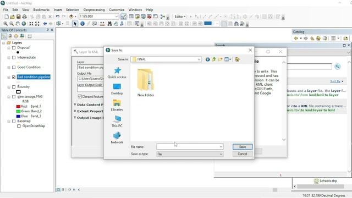The height and width of the screenshot is (198, 352).
Task: Expand Data Content Properties section
Action: pyautogui.click(x=75, y=105)
